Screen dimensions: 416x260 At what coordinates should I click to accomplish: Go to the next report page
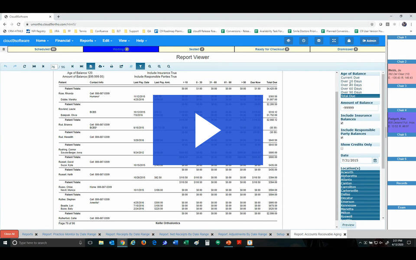point(72,66)
